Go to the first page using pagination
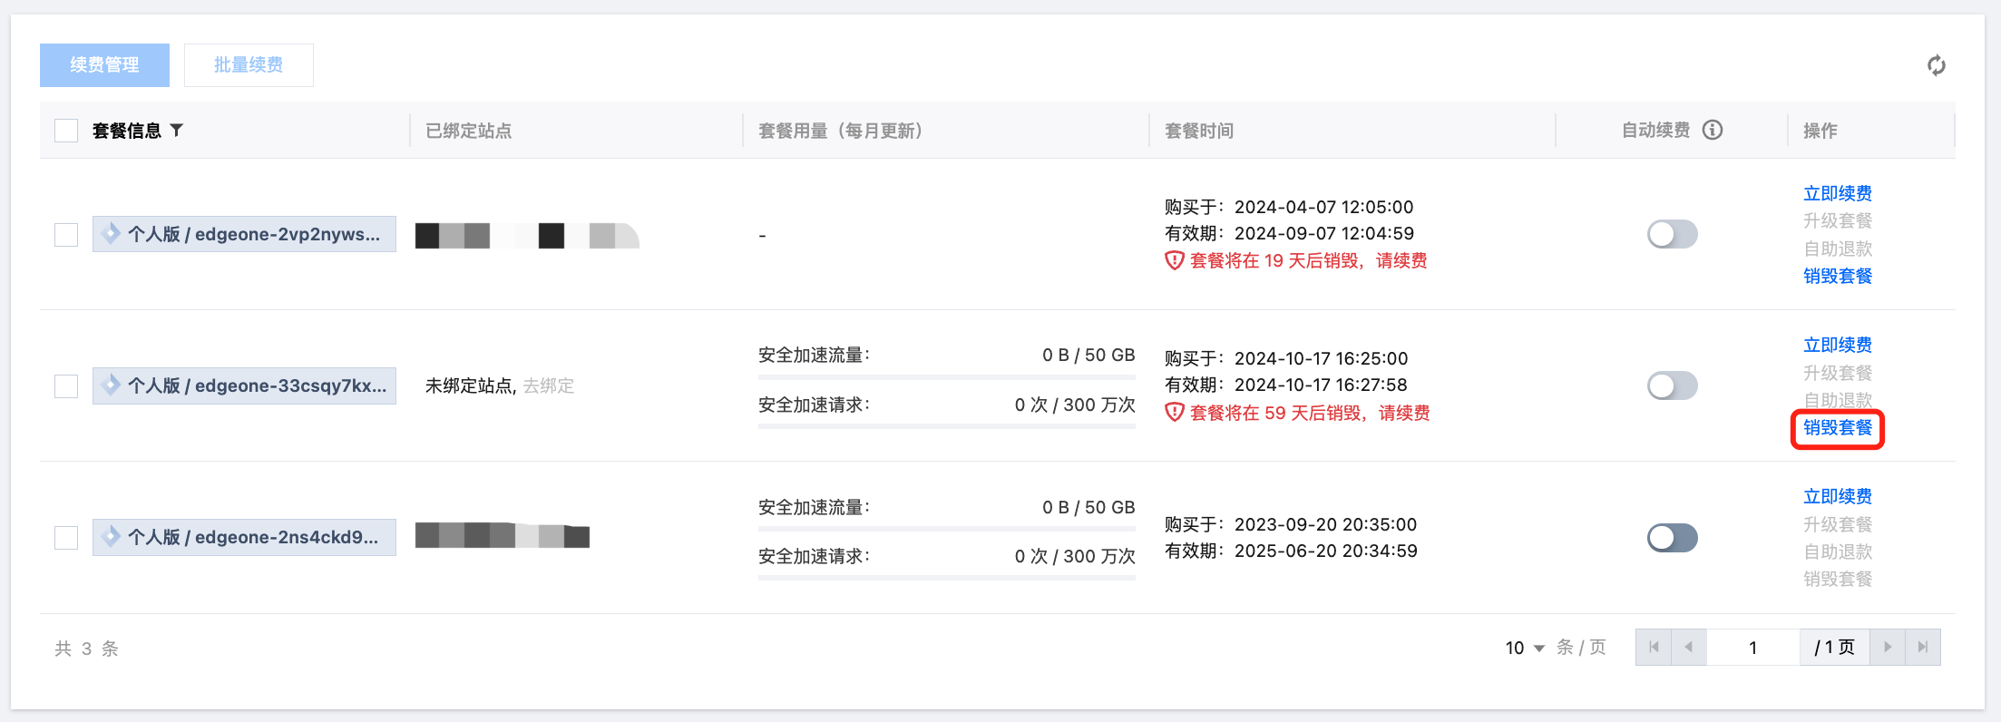2001x722 pixels. point(1654,648)
